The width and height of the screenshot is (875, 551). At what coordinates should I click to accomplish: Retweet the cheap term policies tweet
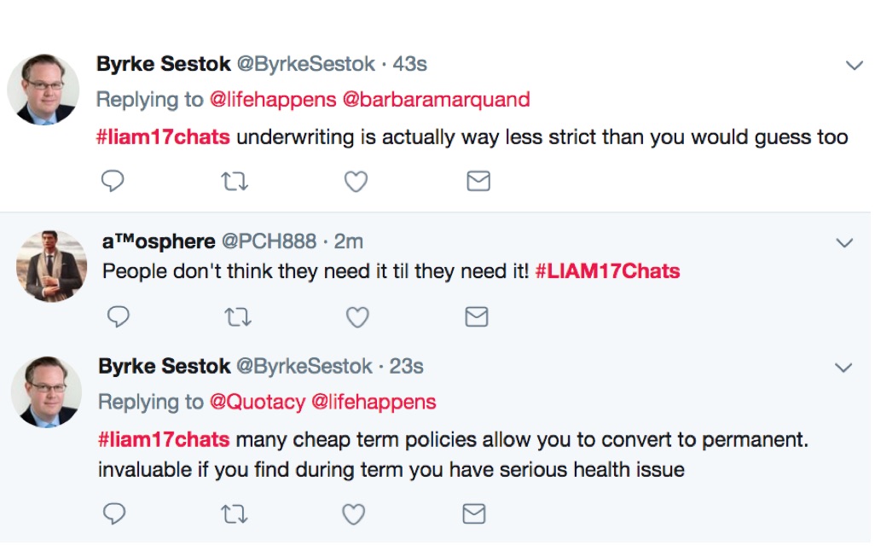point(235,513)
